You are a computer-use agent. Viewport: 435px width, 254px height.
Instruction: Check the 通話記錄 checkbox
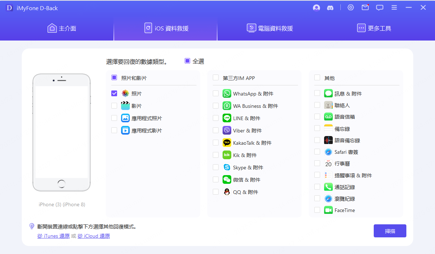[x=317, y=187]
